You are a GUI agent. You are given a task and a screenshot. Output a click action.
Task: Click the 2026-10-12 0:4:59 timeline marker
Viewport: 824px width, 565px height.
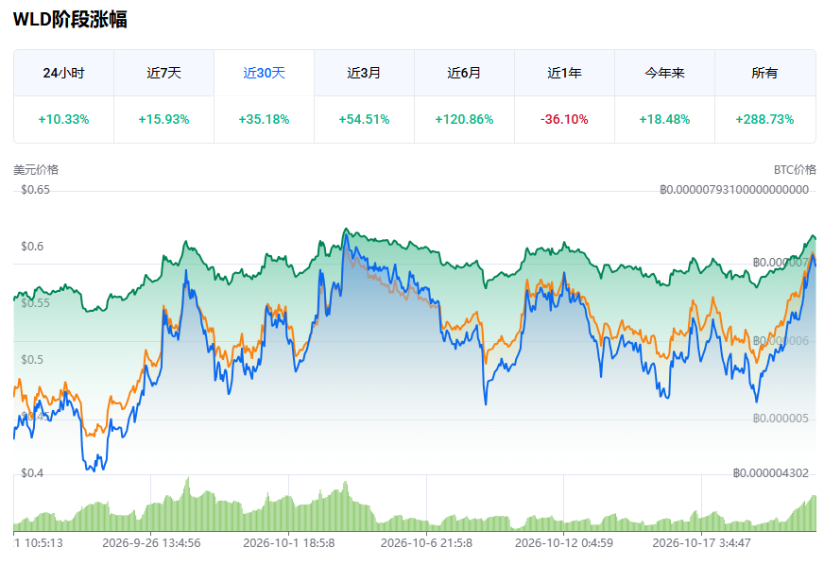click(564, 543)
